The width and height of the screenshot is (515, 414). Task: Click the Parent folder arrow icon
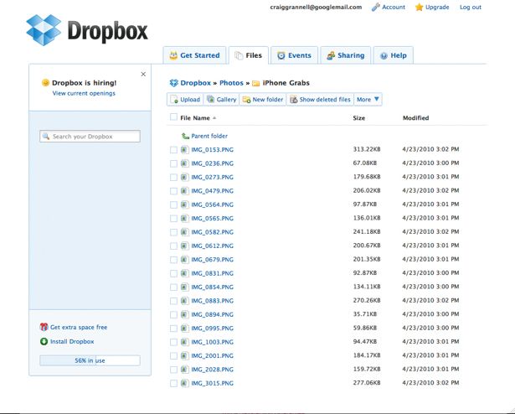[185, 136]
